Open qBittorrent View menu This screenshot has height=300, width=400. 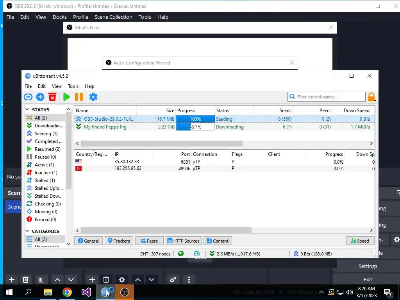click(x=57, y=86)
